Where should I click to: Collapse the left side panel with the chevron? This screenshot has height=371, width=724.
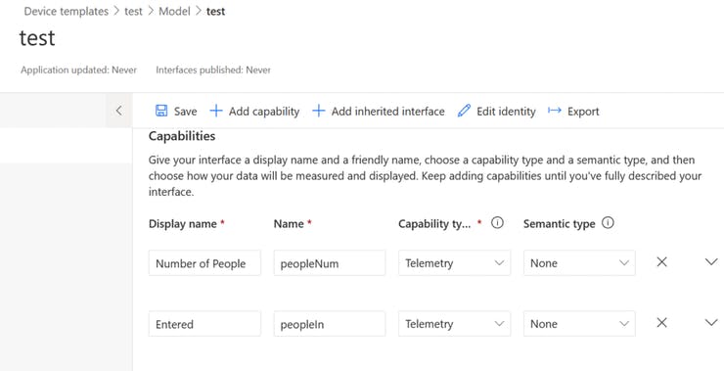click(x=119, y=111)
